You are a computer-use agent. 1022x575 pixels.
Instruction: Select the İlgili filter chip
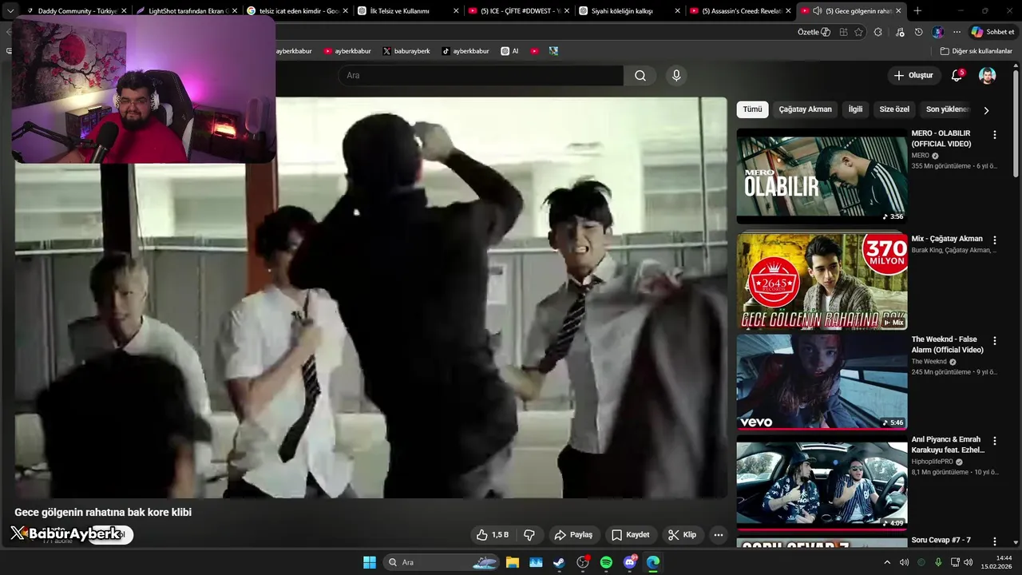[x=855, y=109]
